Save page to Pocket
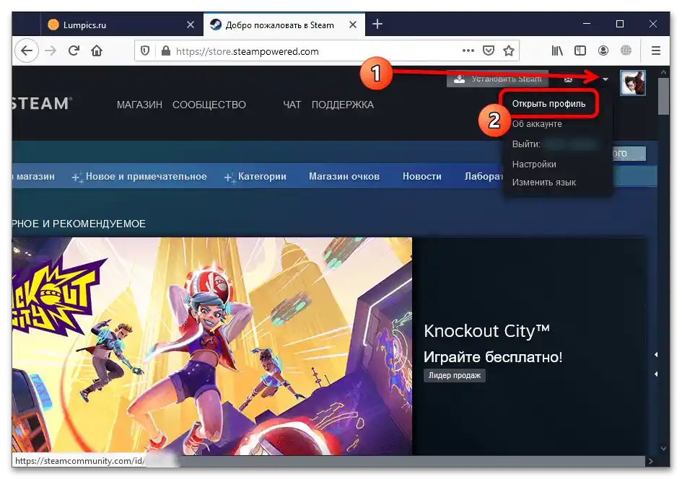 tap(489, 50)
